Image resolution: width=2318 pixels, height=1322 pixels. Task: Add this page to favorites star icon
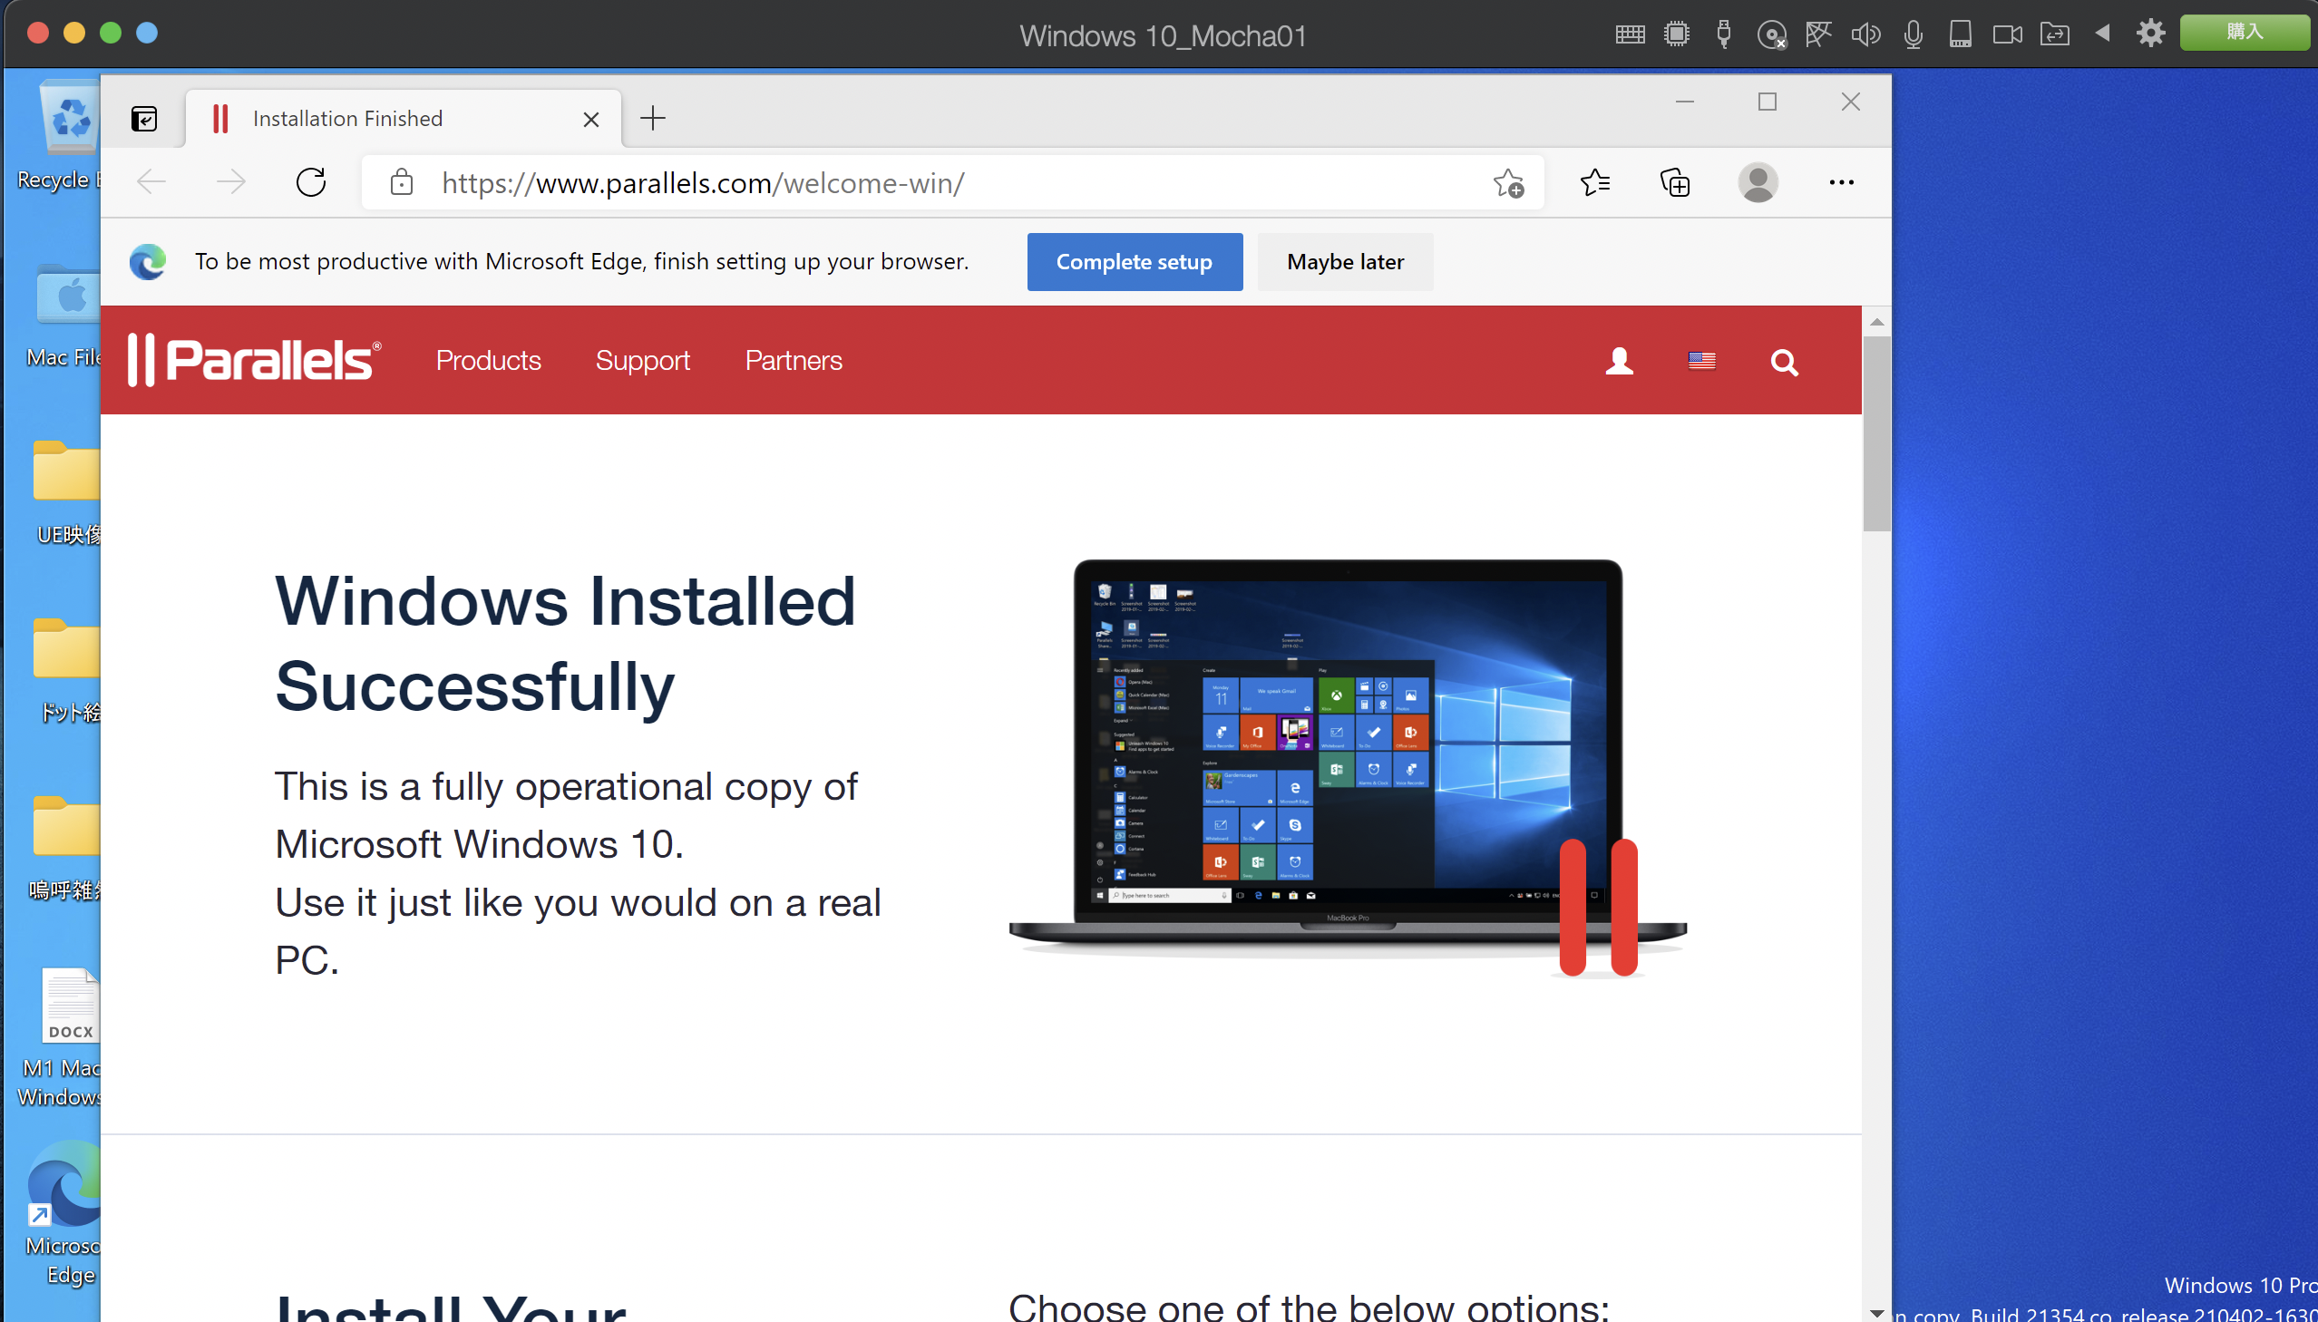point(1508,182)
